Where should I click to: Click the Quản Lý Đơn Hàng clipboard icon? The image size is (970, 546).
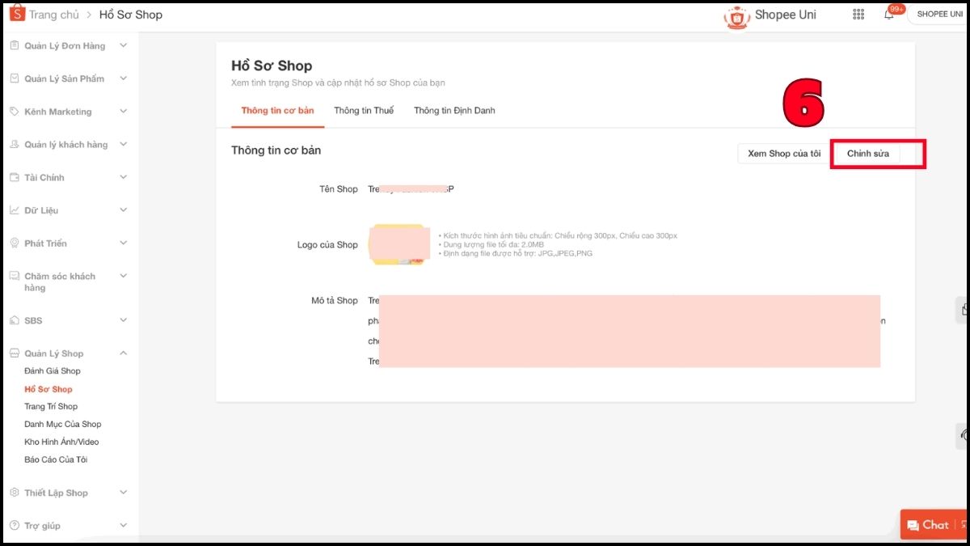14,46
